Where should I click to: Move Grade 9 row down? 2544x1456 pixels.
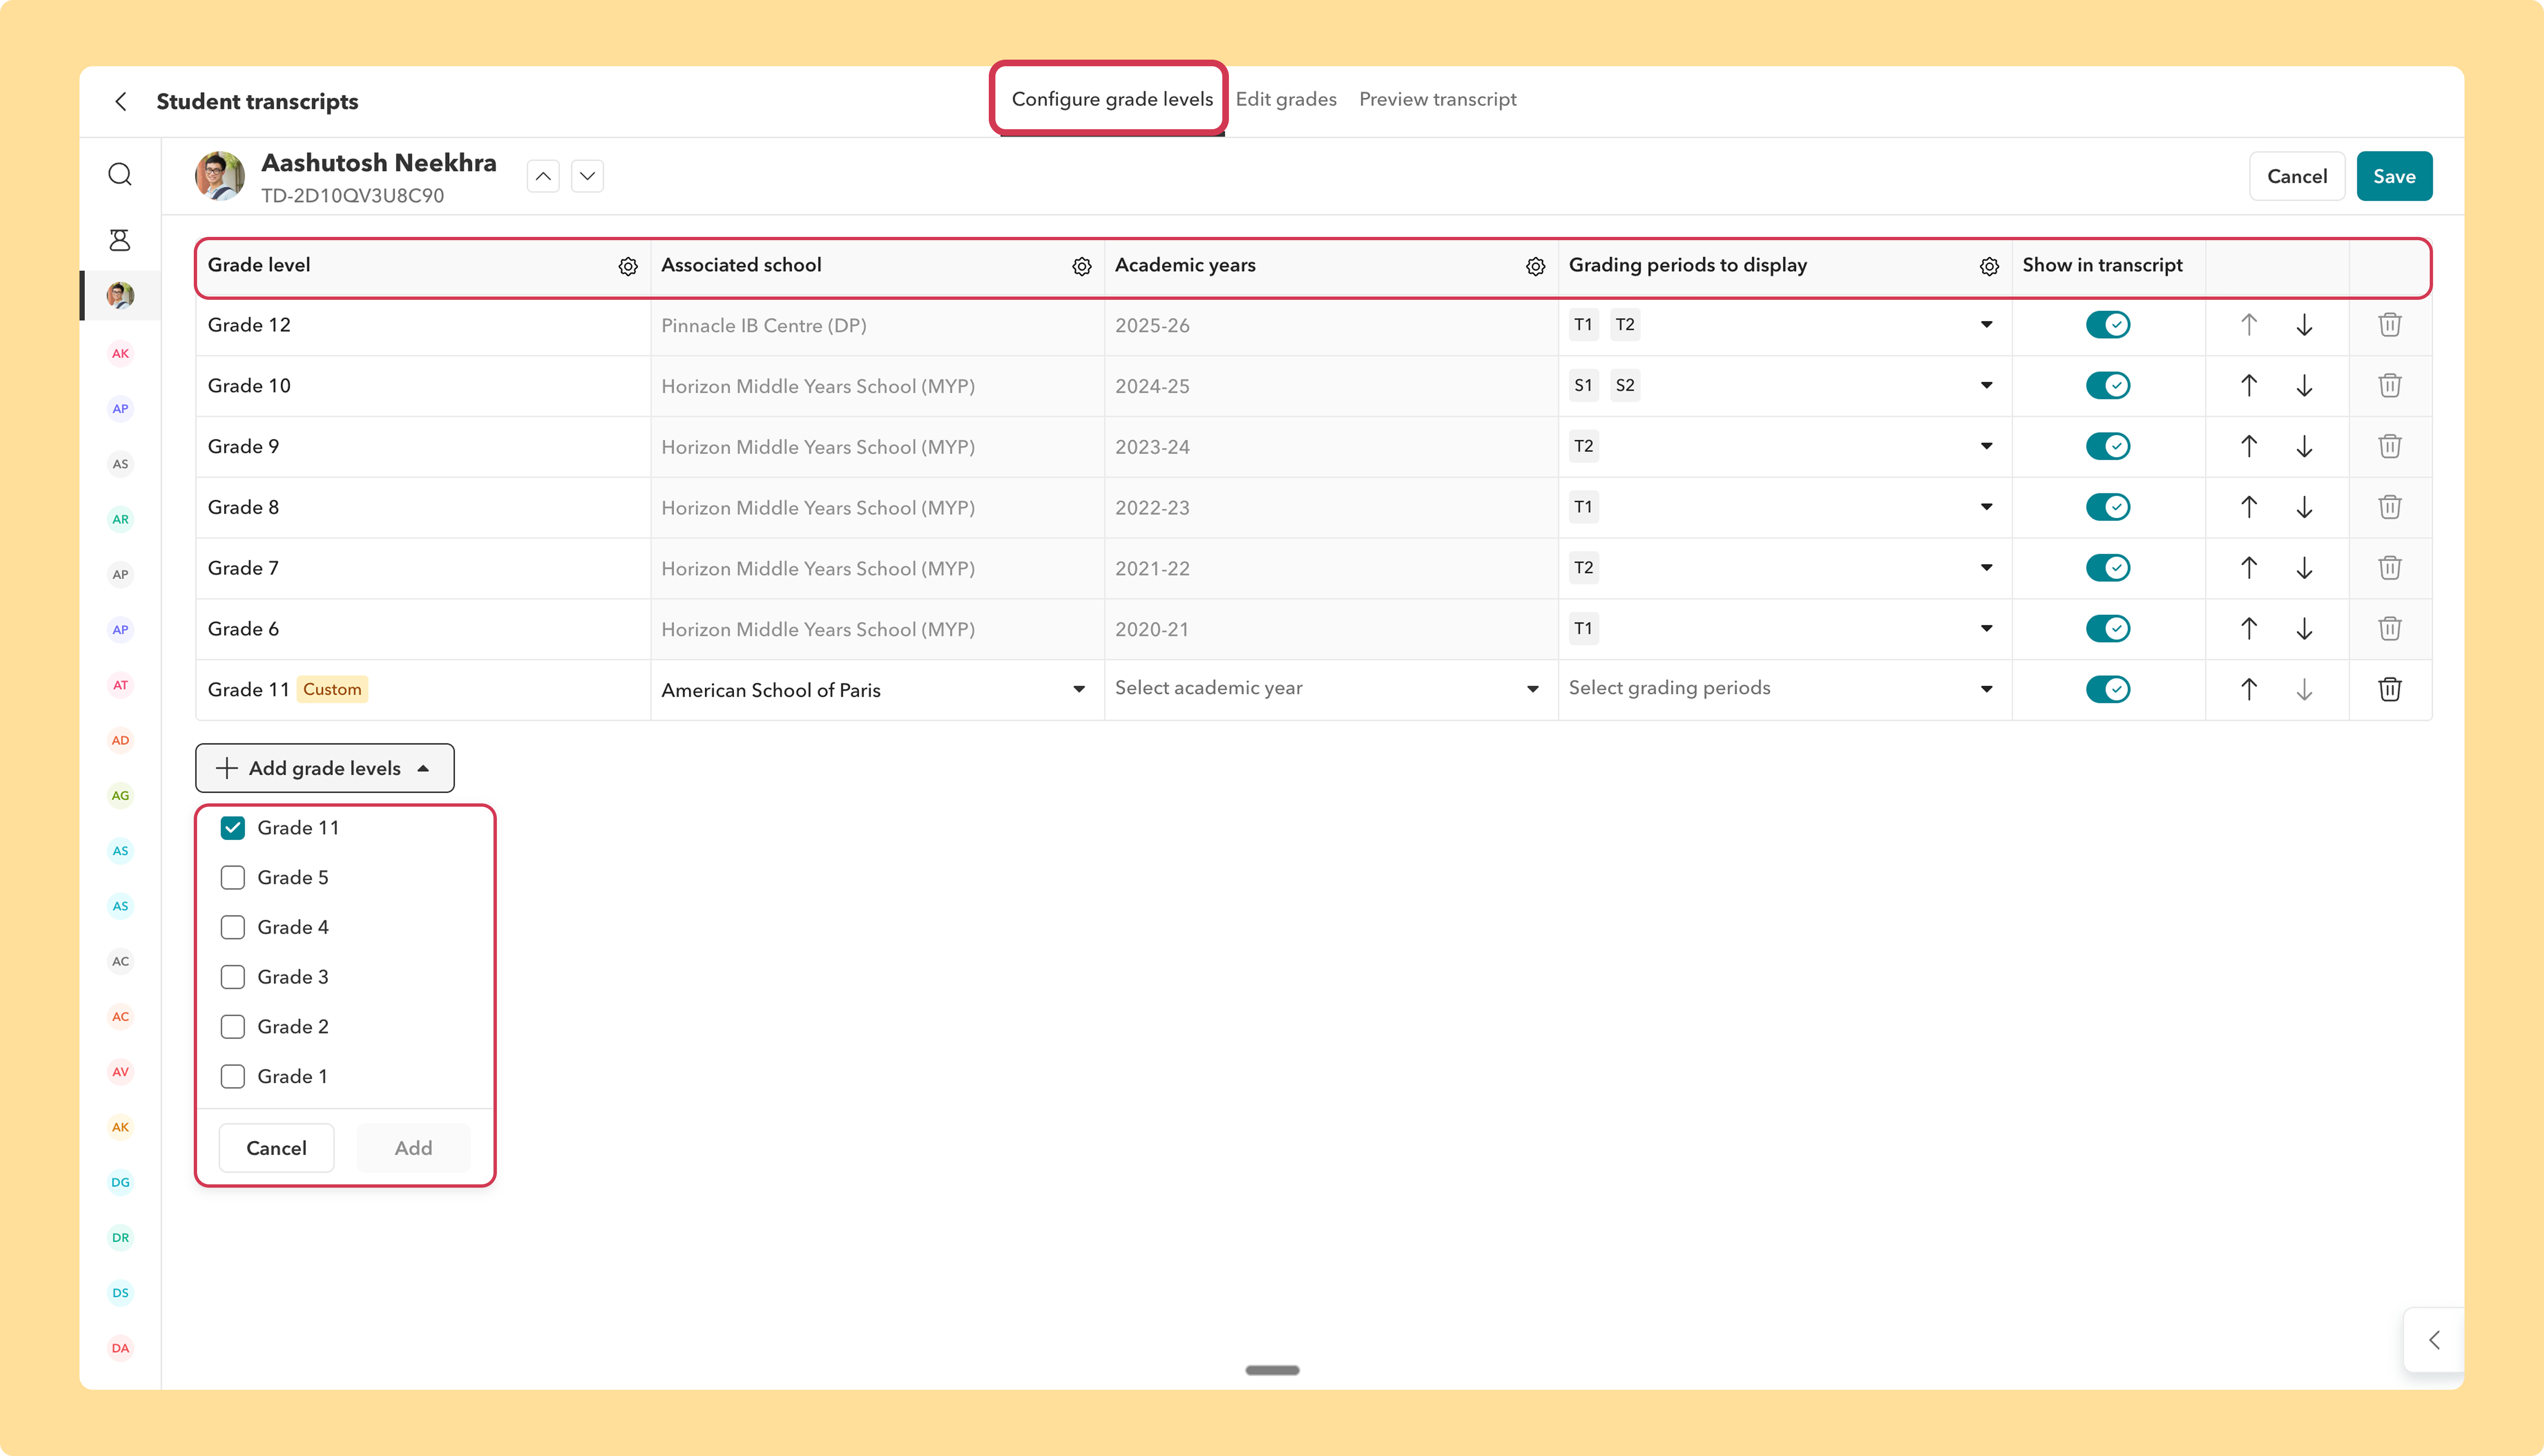pos(2304,446)
